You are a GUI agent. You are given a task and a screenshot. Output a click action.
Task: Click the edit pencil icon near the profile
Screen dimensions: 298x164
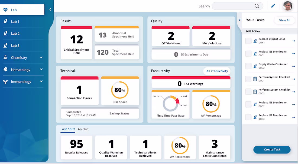click(273, 5)
